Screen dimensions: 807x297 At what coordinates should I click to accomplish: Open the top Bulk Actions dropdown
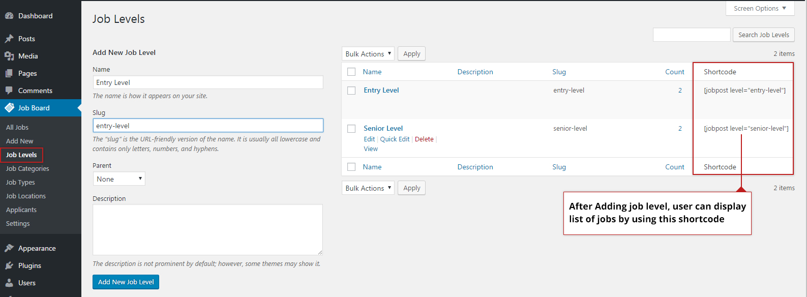[368, 54]
